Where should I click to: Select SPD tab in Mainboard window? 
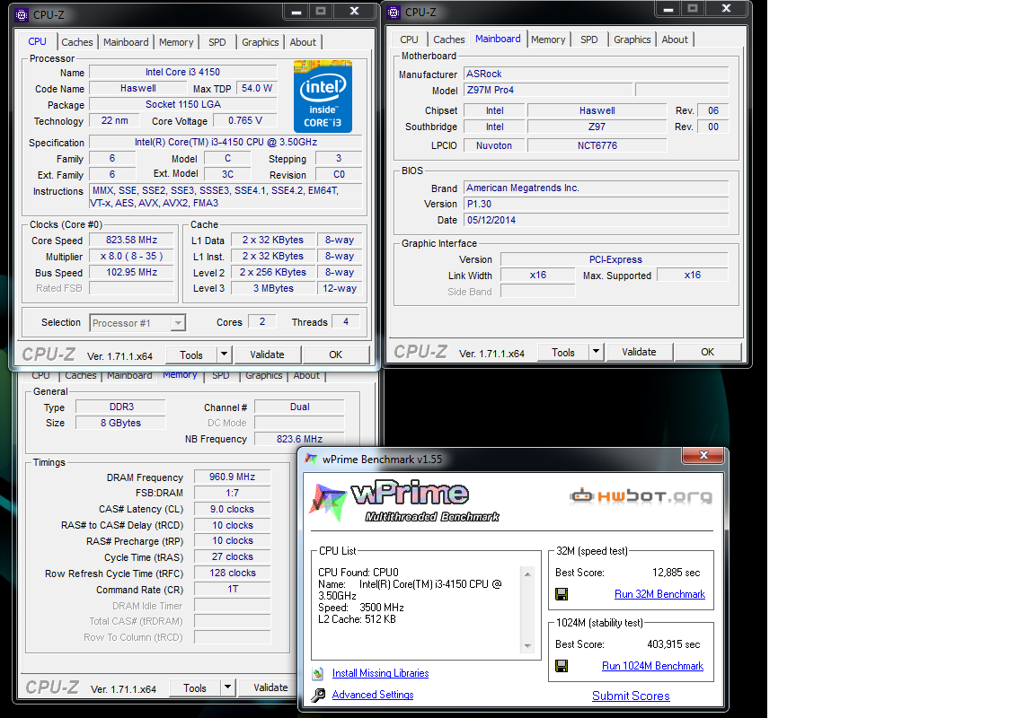589,39
